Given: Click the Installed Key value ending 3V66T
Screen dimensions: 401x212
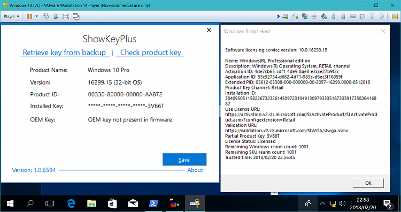Looking at the screenshot, I should coord(126,106).
